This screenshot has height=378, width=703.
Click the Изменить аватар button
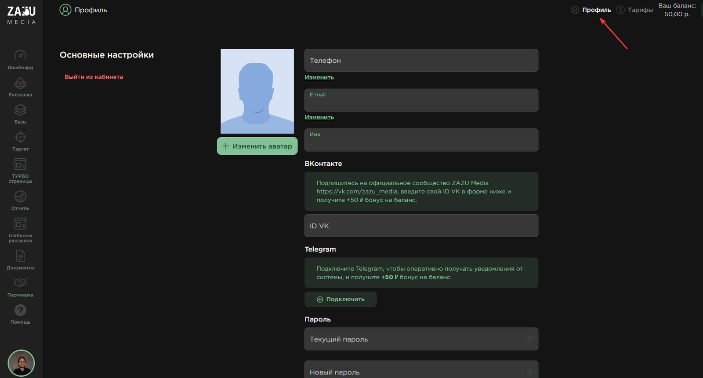[x=257, y=146]
